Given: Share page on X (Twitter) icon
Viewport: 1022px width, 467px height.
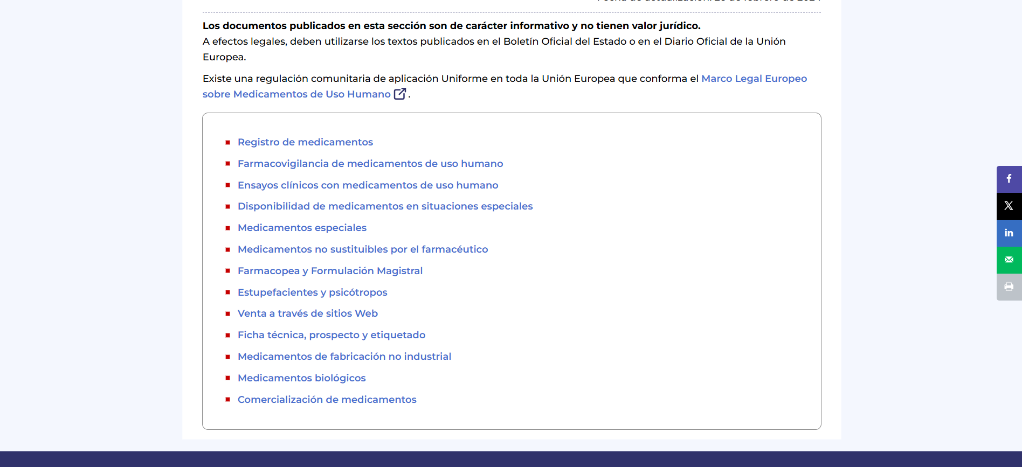Looking at the screenshot, I should [x=1009, y=206].
